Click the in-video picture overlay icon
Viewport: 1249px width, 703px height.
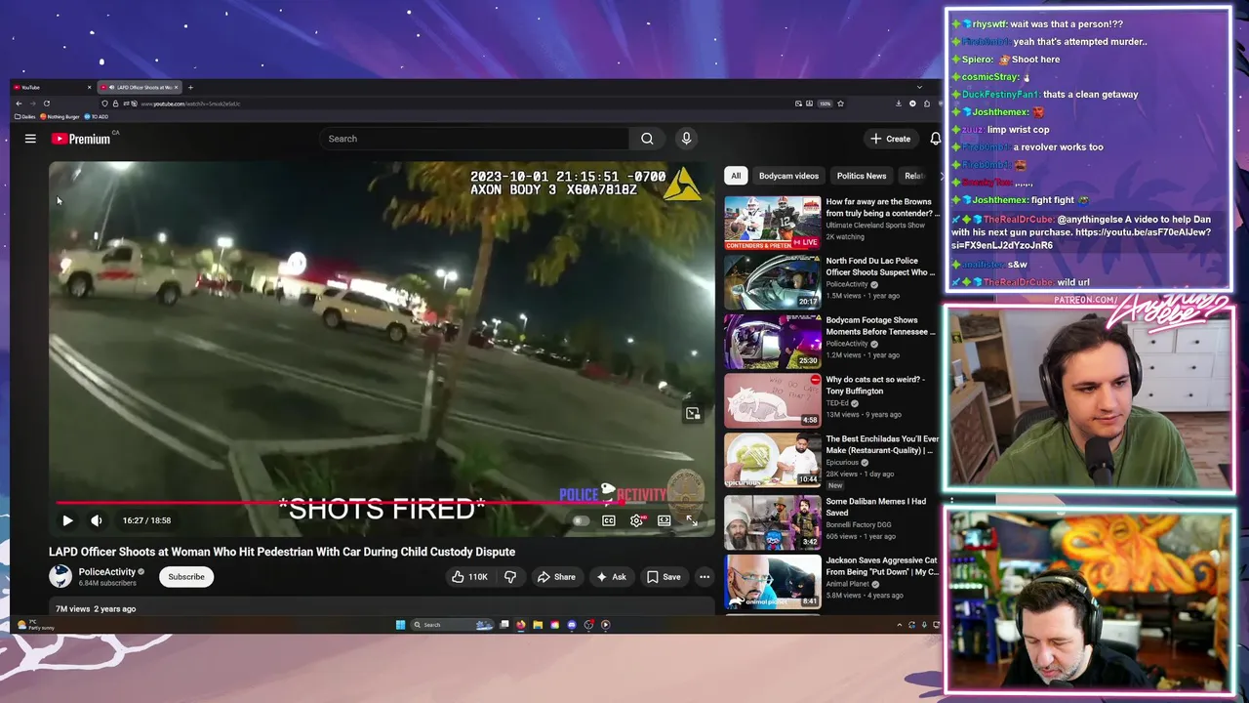[x=693, y=414]
